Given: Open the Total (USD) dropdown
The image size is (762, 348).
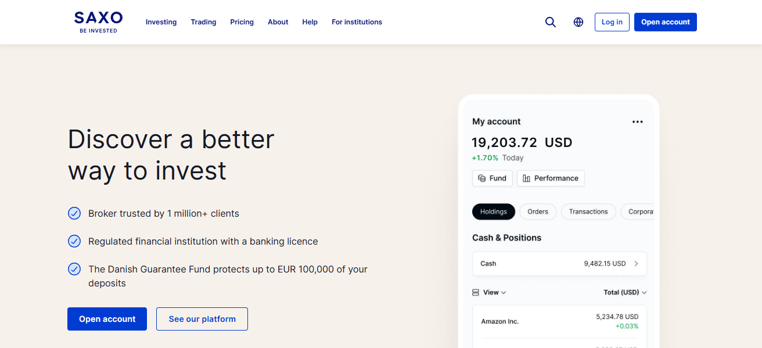Looking at the screenshot, I should click(x=625, y=292).
